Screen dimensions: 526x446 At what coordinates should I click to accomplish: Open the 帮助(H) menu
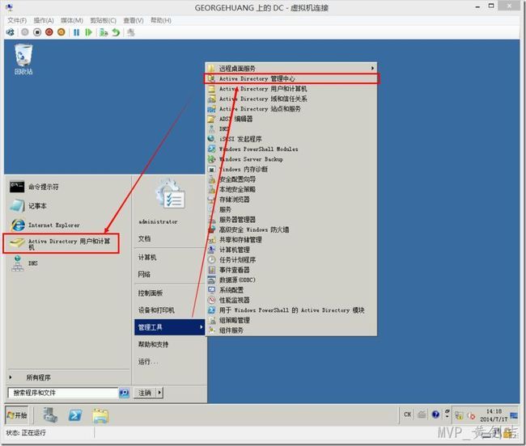click(161, 20)
